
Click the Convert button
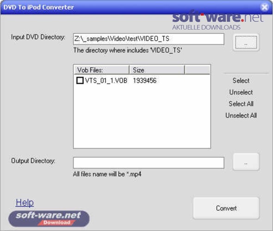[x=226, y=208]
